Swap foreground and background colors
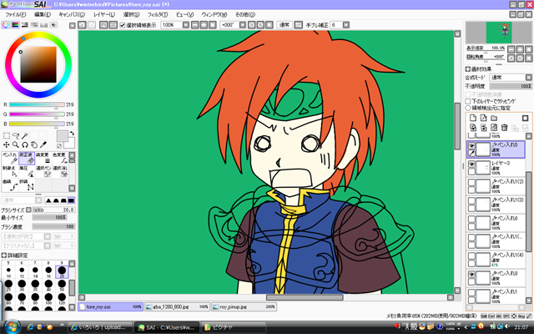Viewport: 534px width, 334px height. (x=72, y=134)
